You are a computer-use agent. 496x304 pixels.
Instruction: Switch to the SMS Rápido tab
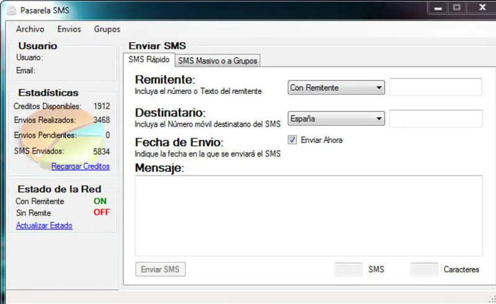tap(149, 59)
